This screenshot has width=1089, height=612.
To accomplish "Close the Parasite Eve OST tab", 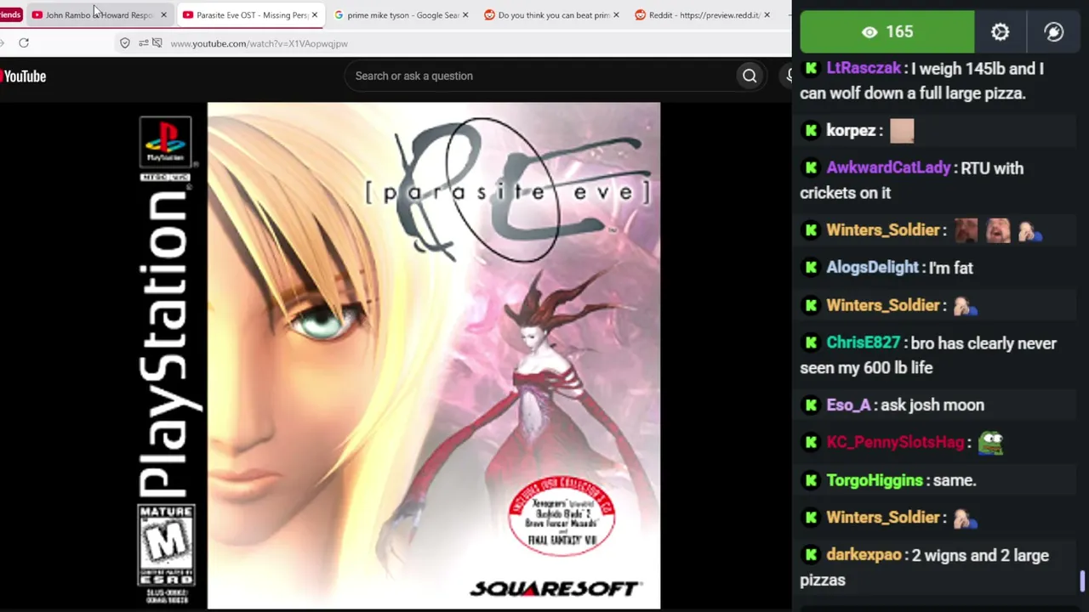I will [314, 15].
